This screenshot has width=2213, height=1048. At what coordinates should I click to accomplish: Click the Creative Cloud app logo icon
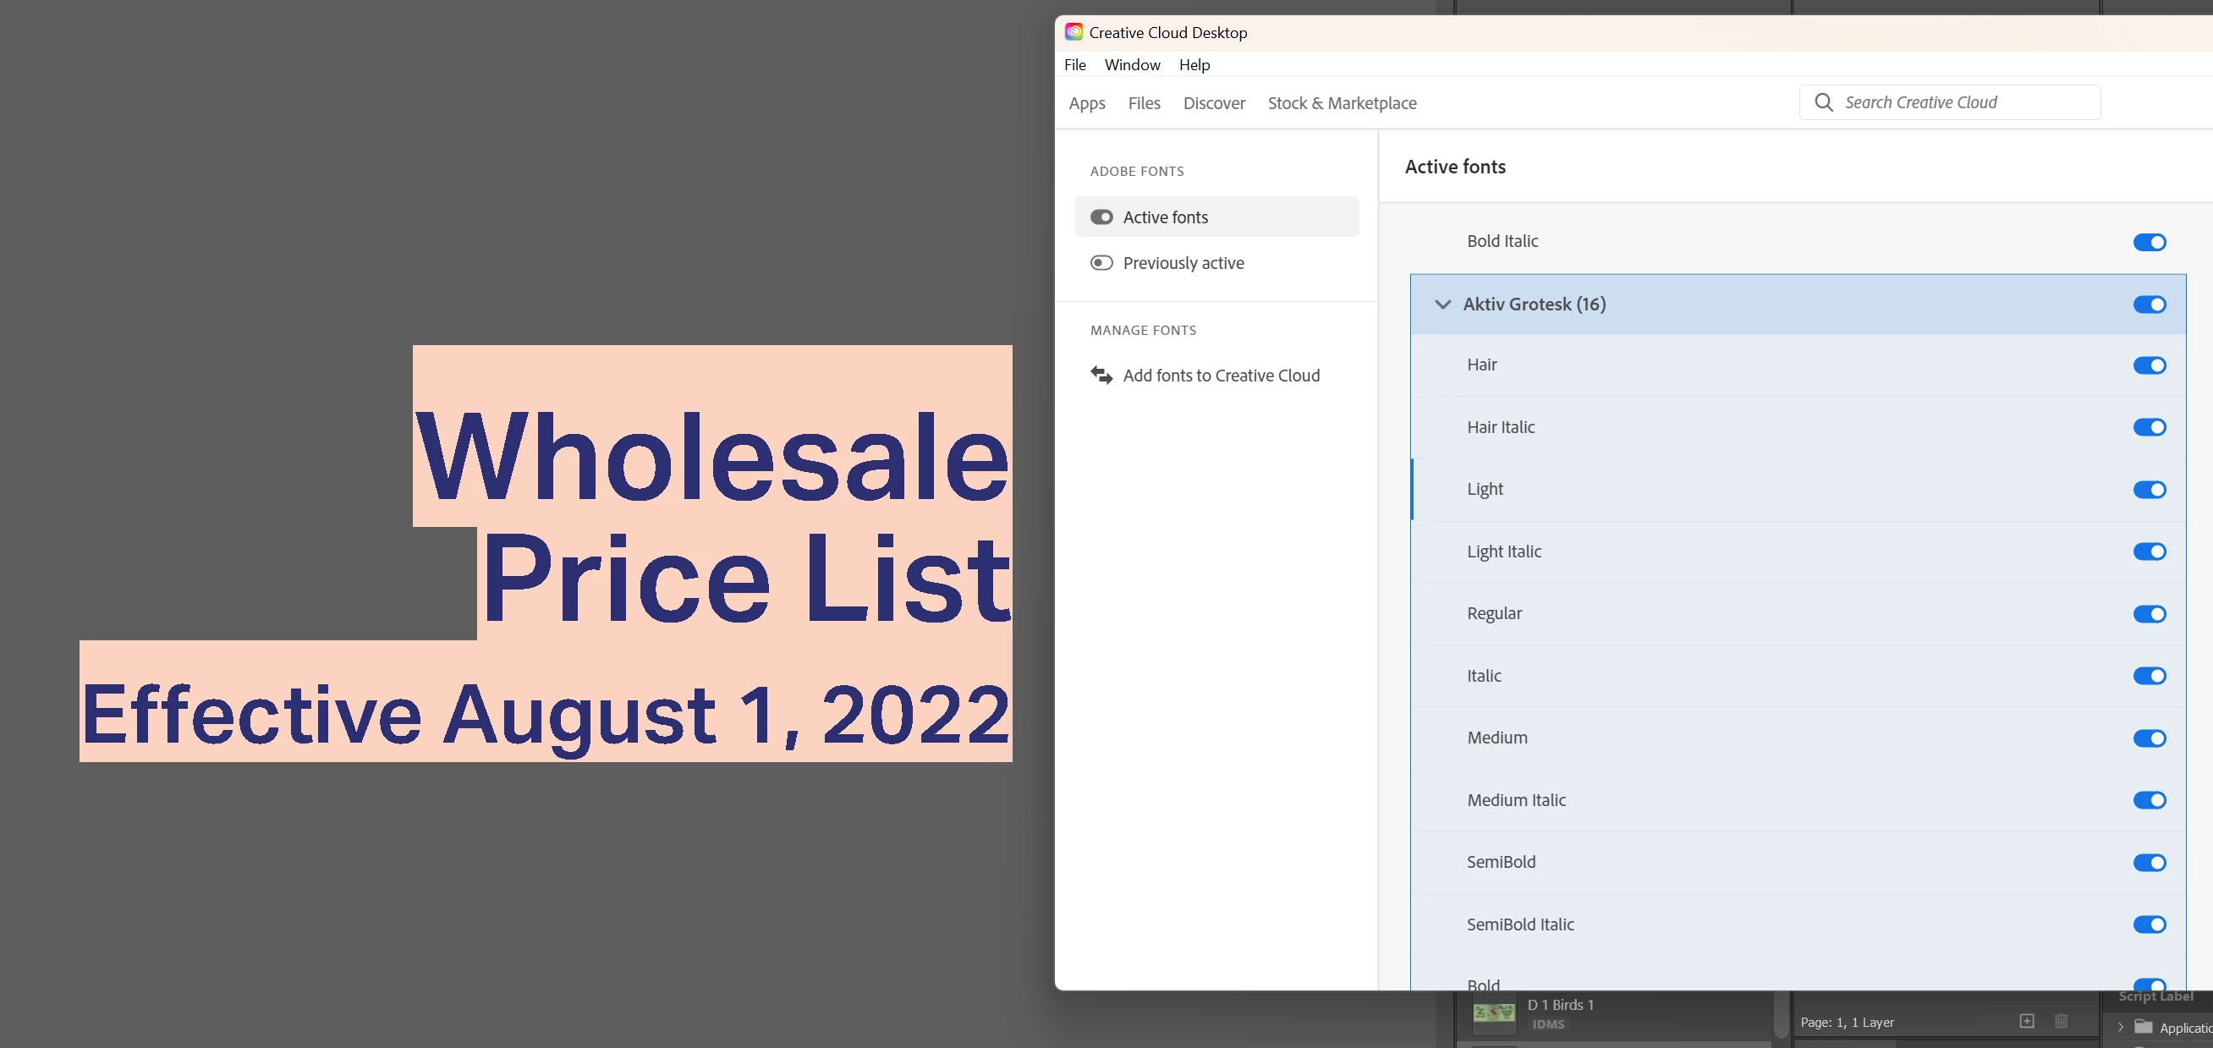(x=1074, y=32)
